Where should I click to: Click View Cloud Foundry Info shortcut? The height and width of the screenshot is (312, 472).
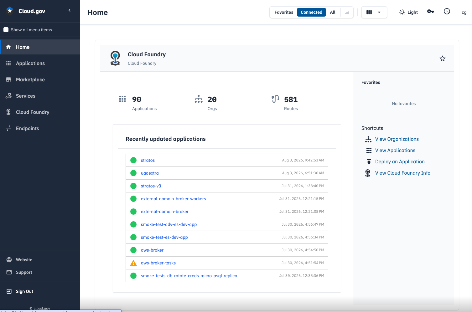(x=403, y=173)
